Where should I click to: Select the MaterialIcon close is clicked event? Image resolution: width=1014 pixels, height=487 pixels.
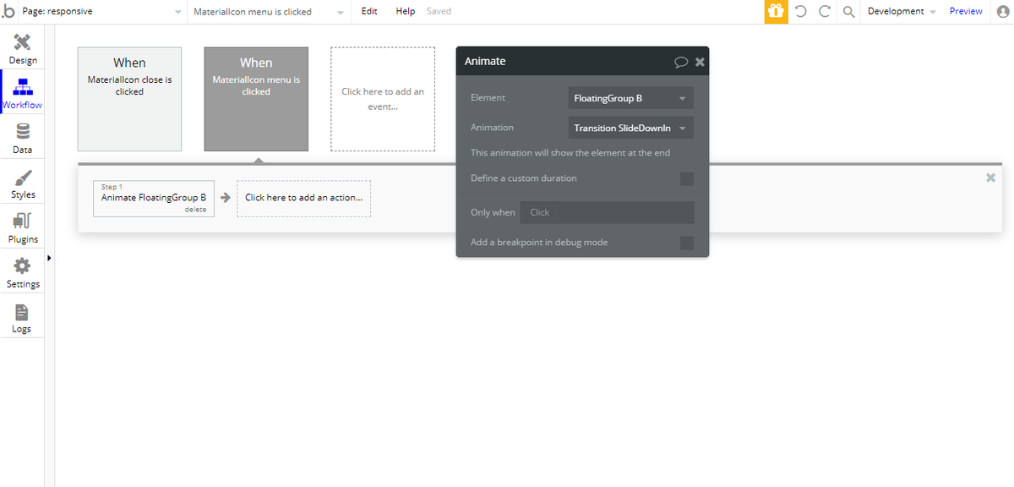click(x=129, y=99)
